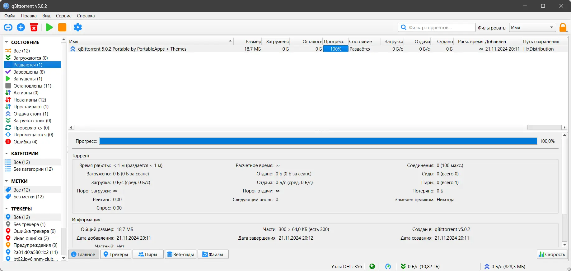Sort torrents by the Состояние column header
The width and height of the screenshot is (571, 271).
coord(364,41)
